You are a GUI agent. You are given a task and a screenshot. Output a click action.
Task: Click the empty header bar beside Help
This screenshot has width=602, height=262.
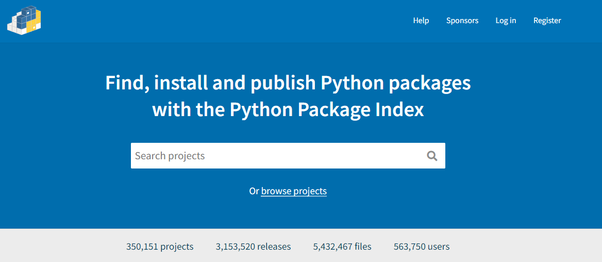[230, 21]
